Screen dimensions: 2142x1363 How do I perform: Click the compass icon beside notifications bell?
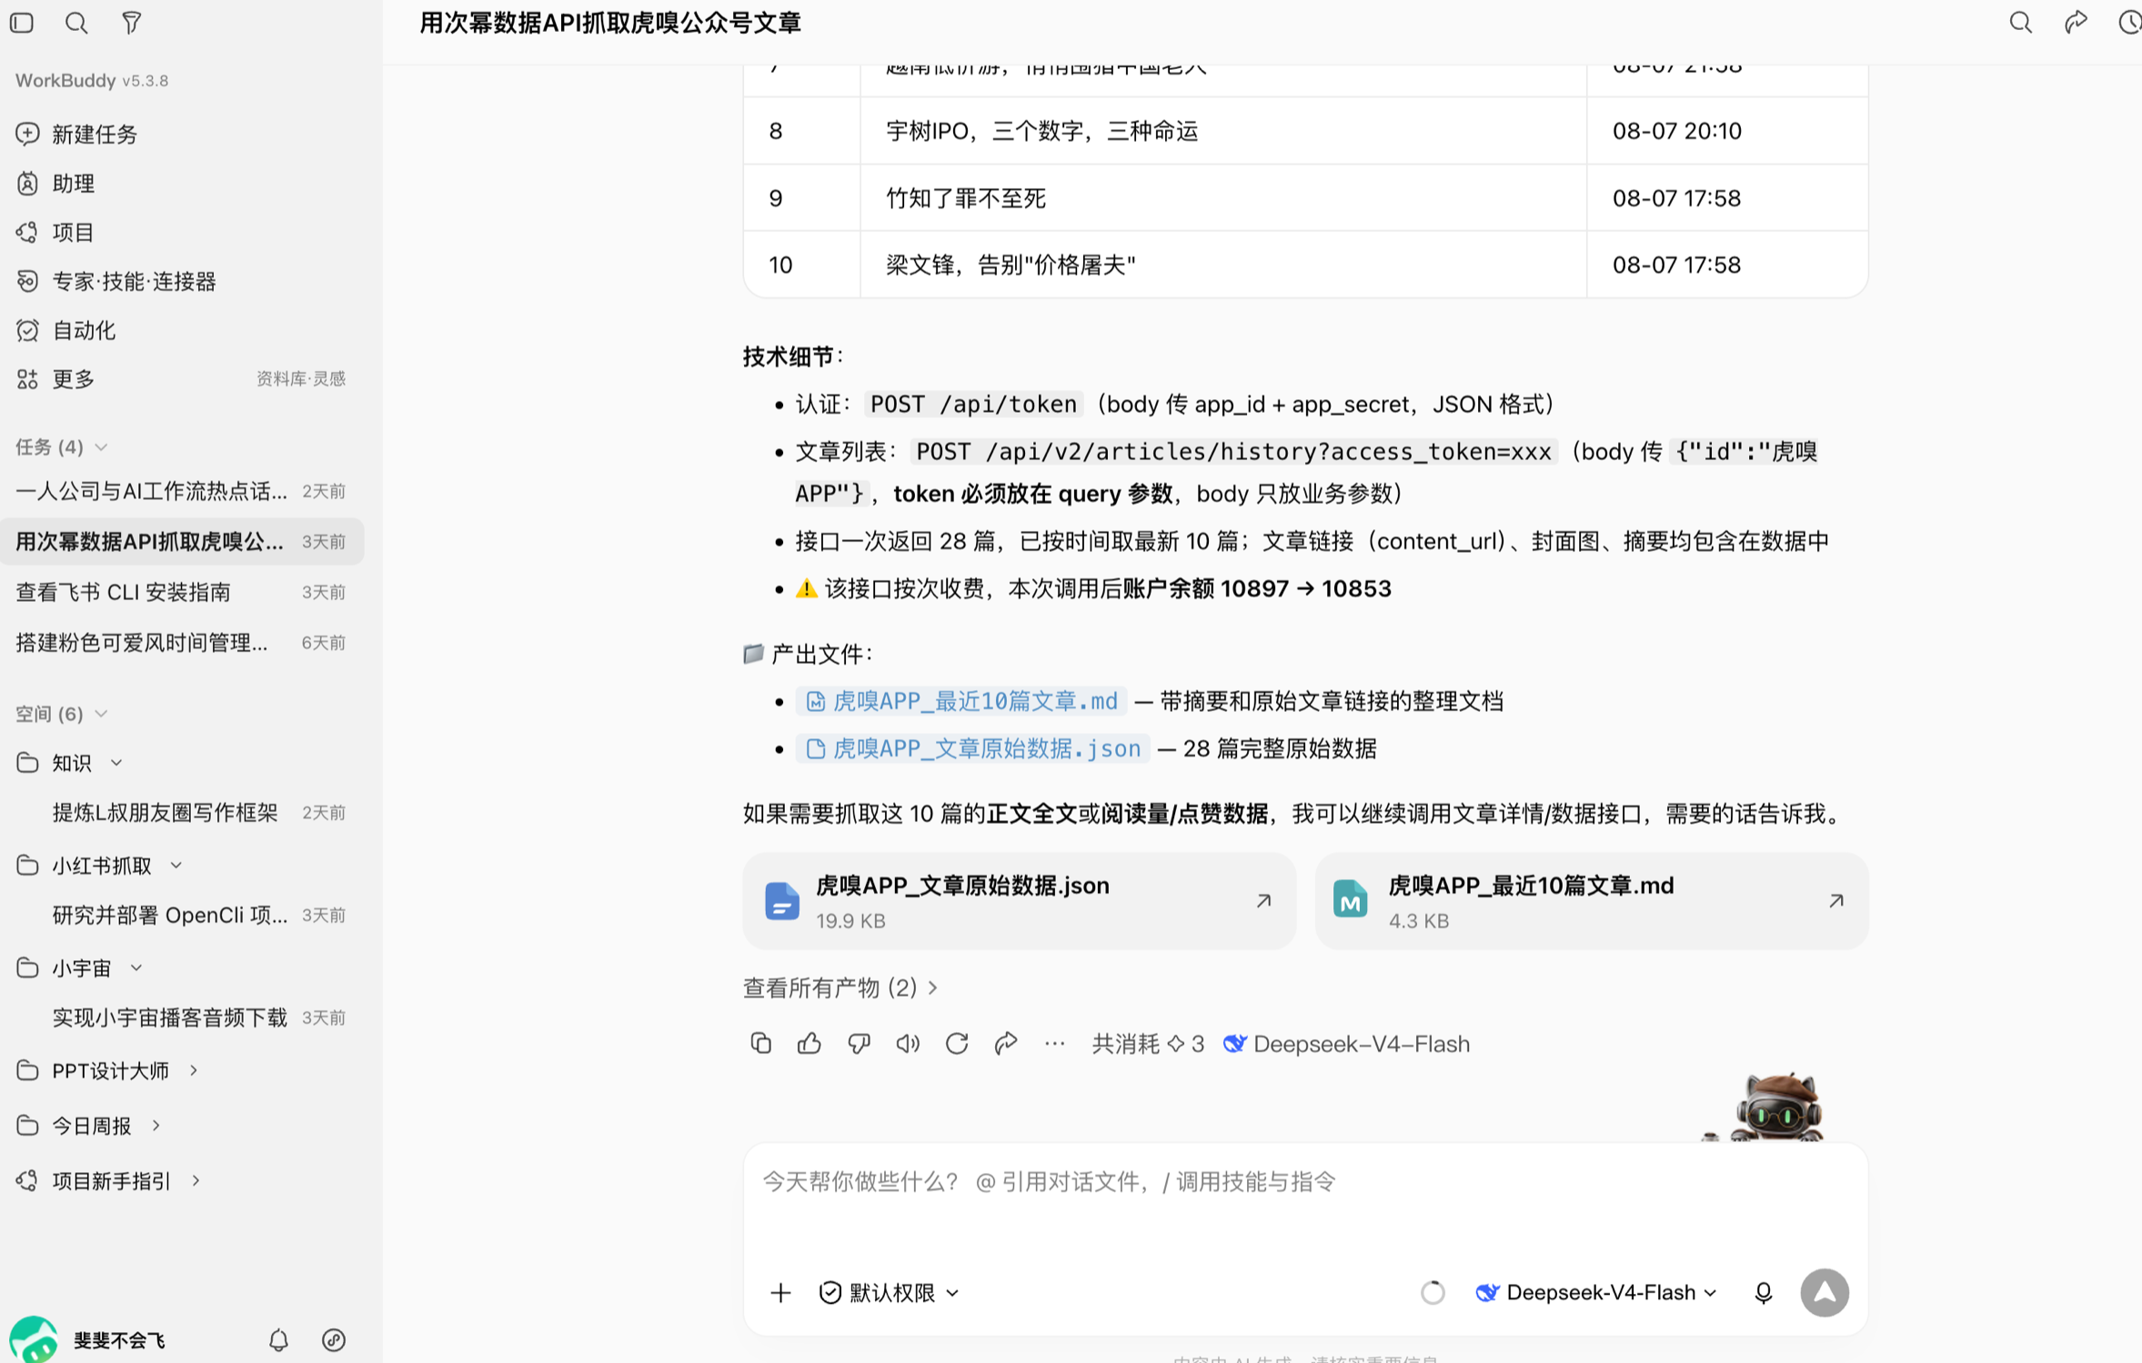click(x=334, y=1340)
